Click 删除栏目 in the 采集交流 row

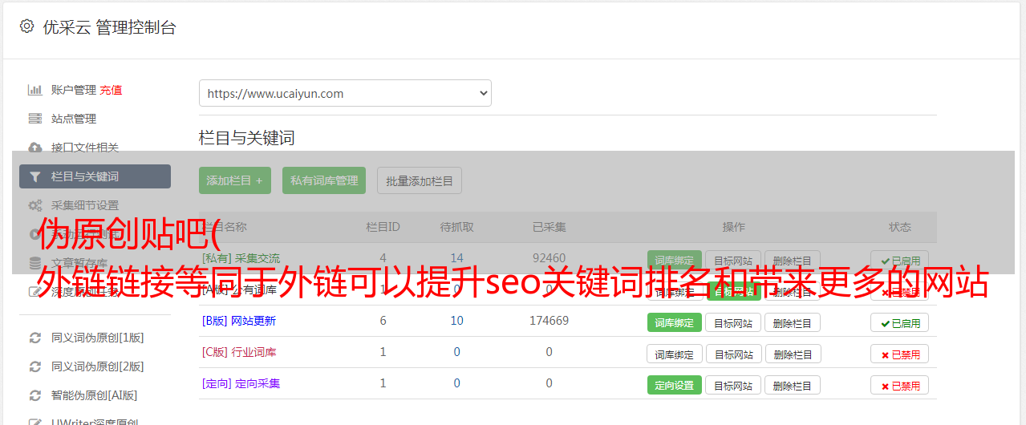(x=793, y=261)
